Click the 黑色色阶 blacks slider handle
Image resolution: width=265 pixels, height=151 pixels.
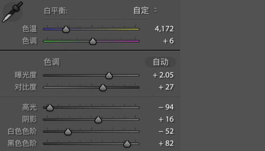click(127, 143)
